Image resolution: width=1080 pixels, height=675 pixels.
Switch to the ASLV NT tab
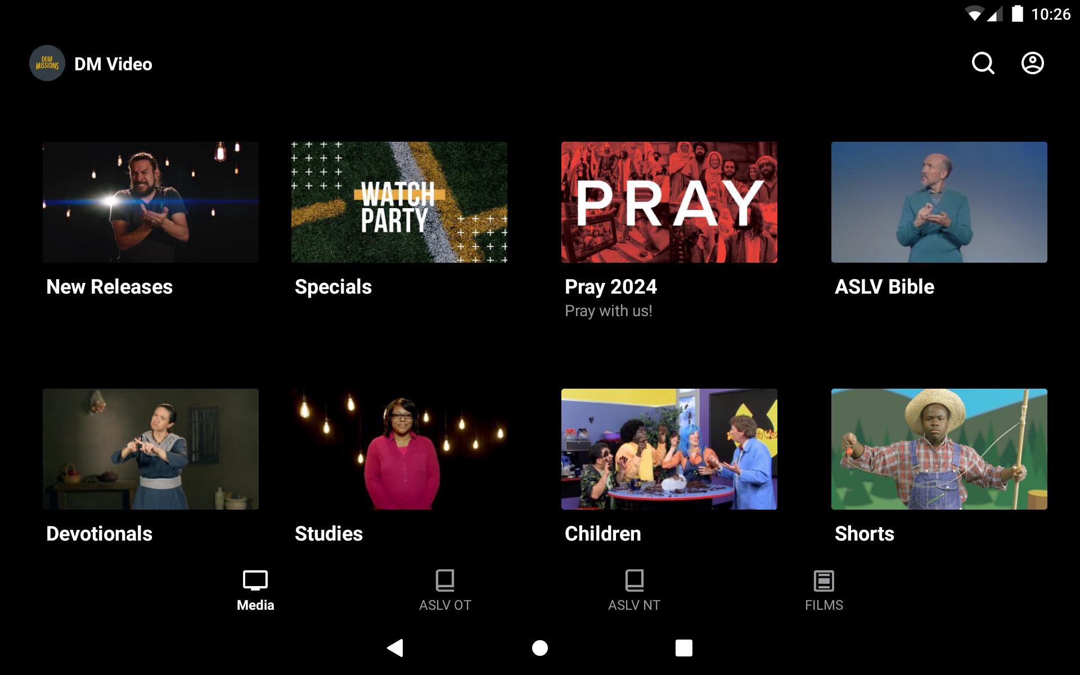634,591
